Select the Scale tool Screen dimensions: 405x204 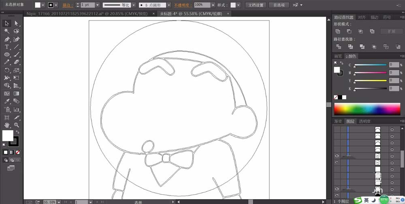[16, 70]
